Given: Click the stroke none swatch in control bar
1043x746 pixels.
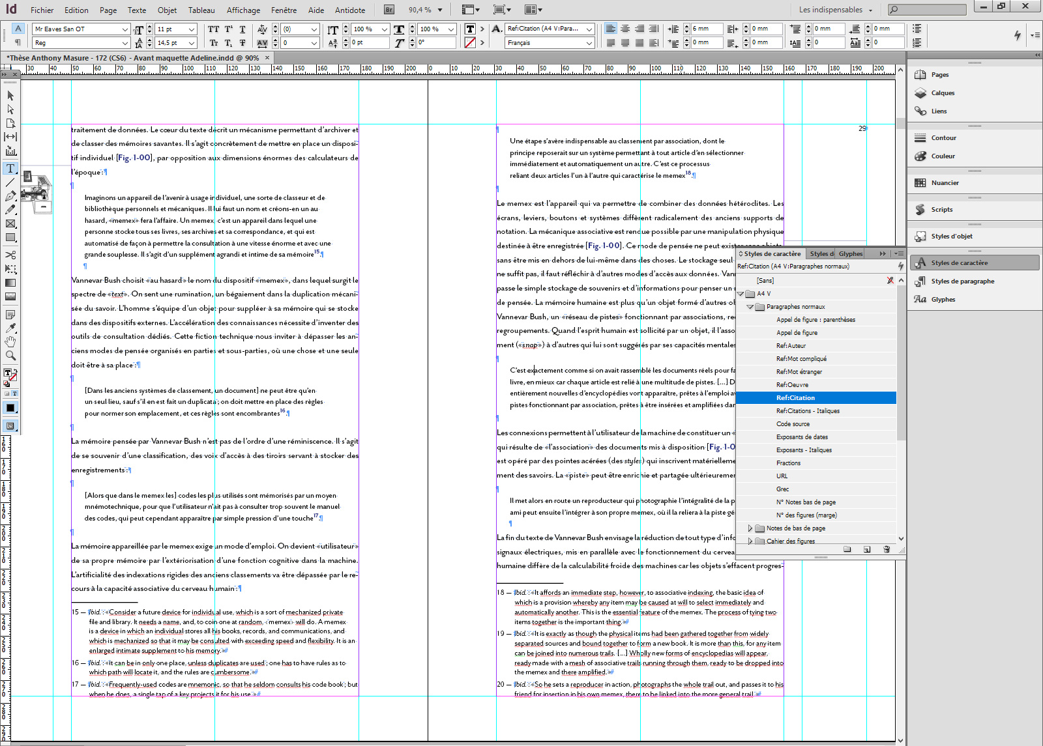Looking at the screenshot, I should tap(470, 42).
